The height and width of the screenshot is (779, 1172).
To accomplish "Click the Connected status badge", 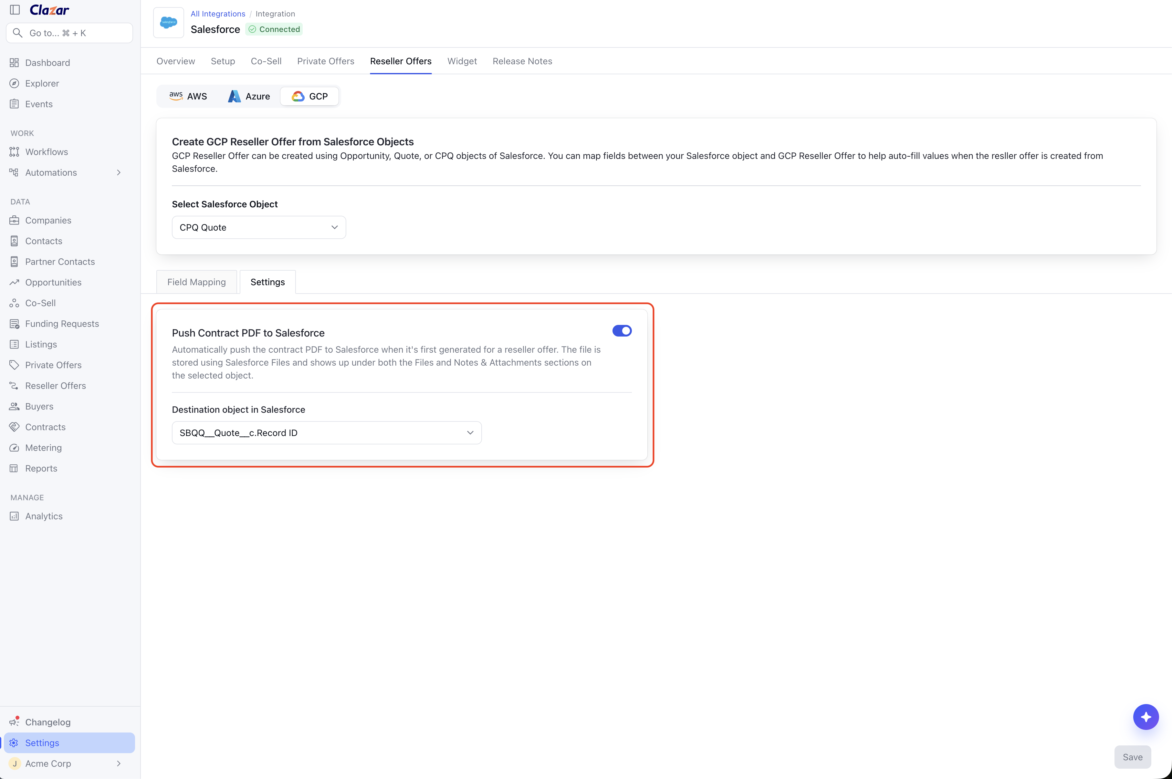I will click(x=274, y=29).
